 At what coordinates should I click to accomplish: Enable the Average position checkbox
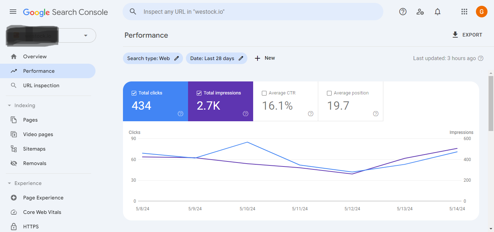click(329, 93)
